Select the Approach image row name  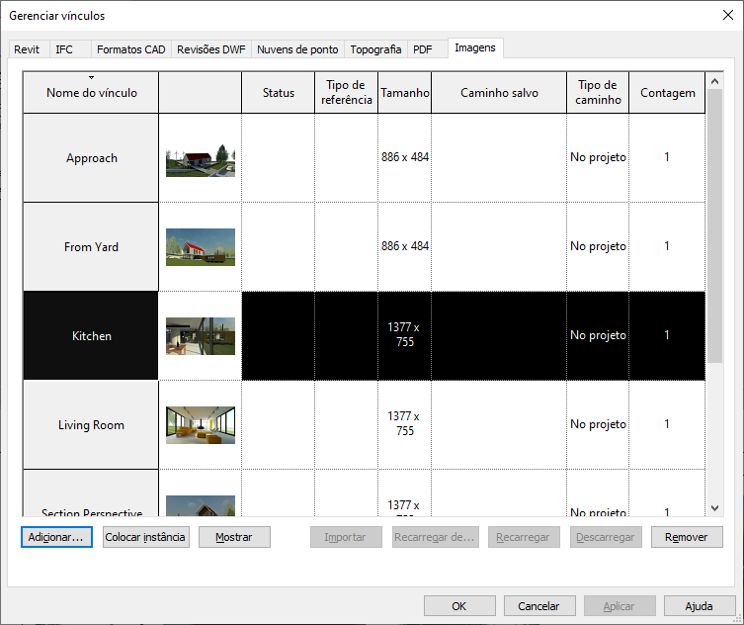[91, 158]
